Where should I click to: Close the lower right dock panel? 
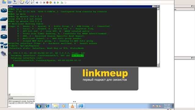[194, 58]
